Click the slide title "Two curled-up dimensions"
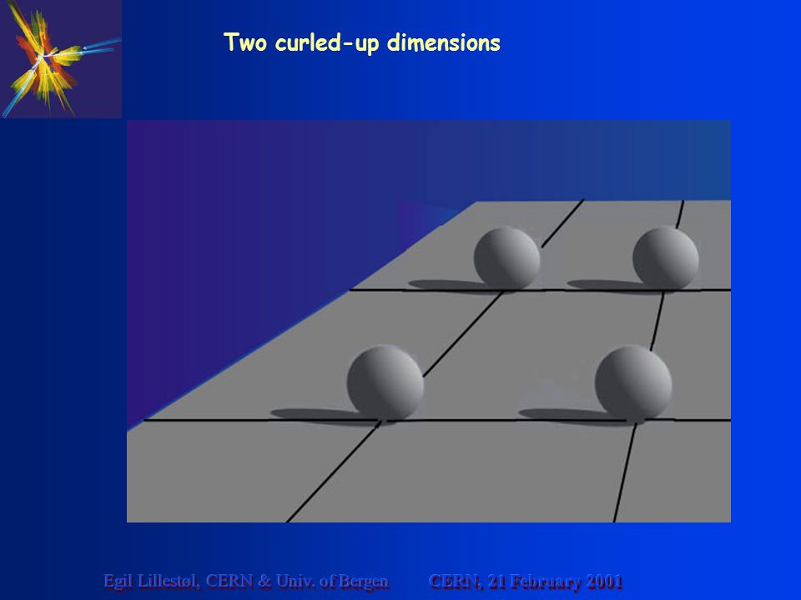This screenshot has width=801, height=600. point(361,42)
